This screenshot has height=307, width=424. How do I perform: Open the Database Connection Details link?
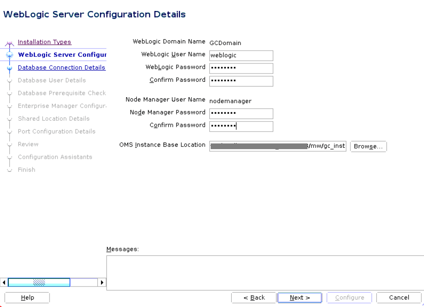click(61, 67)
